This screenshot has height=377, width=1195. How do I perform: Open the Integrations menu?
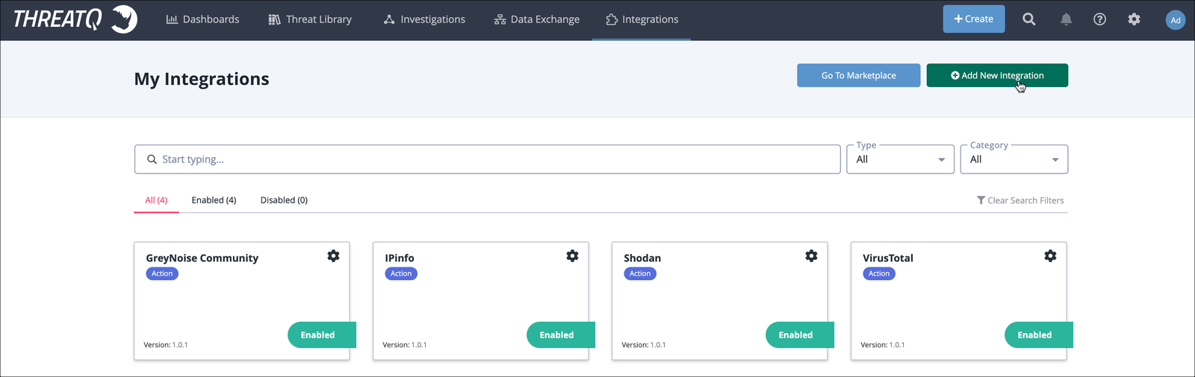click(x=642, y=19)
